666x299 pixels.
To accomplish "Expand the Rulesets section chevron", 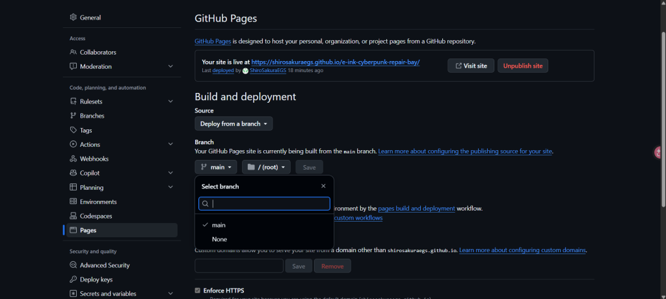I will (x=170, y=101).
